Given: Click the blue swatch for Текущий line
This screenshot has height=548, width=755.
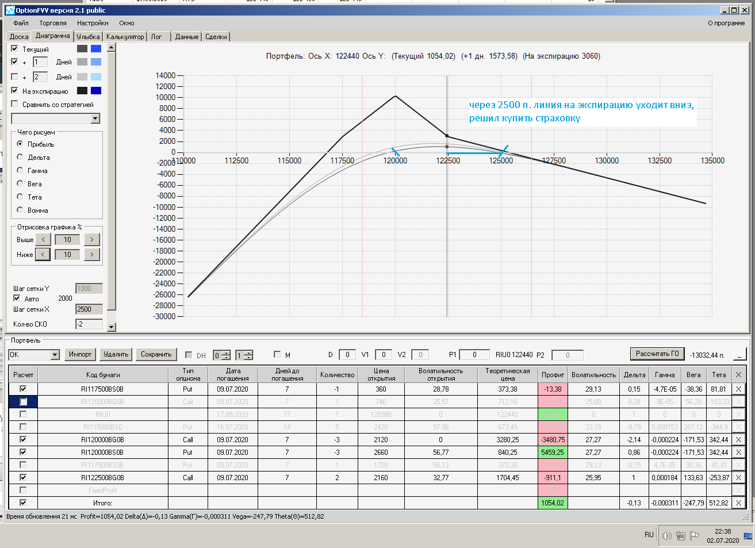Looking at the screenshot, I should 96,49.
